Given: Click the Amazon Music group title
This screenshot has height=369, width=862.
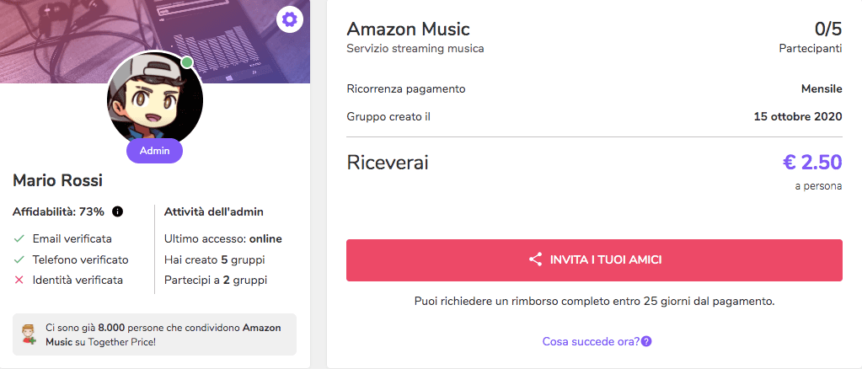Looking at the screenshot, I should click(x=409, y=29).
